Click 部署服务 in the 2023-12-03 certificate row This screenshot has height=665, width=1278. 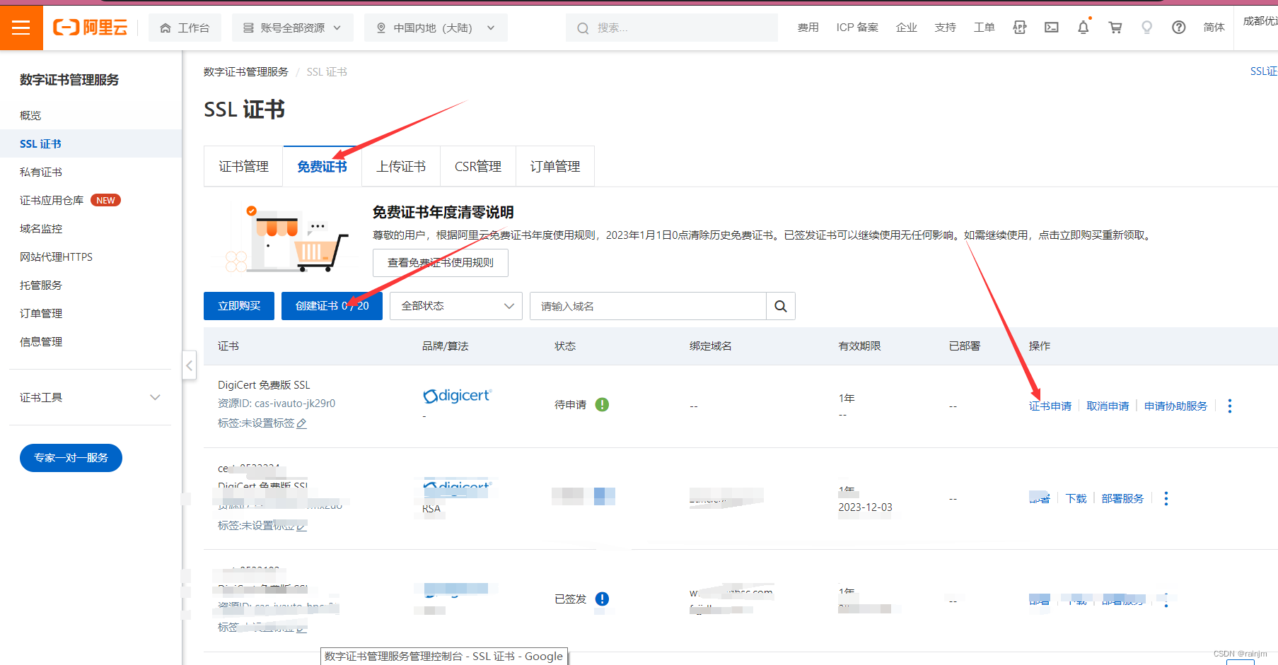tap(1122, 498)
